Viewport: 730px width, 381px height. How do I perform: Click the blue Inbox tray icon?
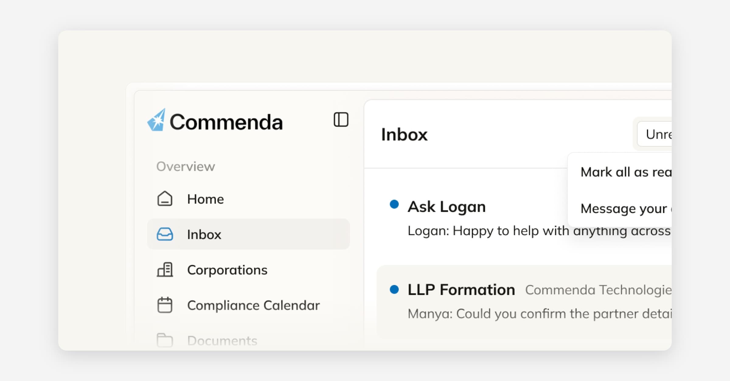[x=165, y=234]
